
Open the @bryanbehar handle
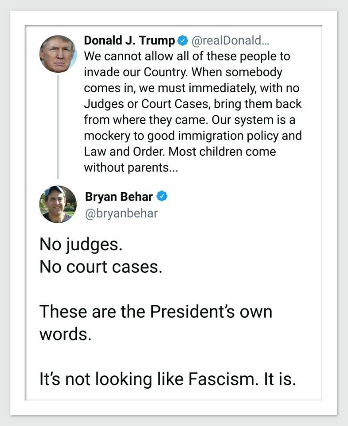(121, 213)
